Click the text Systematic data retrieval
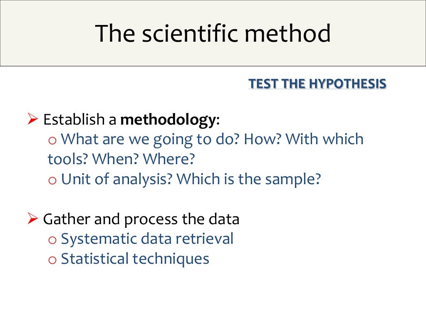The image size is (426, 320). [x=147, y=239]
